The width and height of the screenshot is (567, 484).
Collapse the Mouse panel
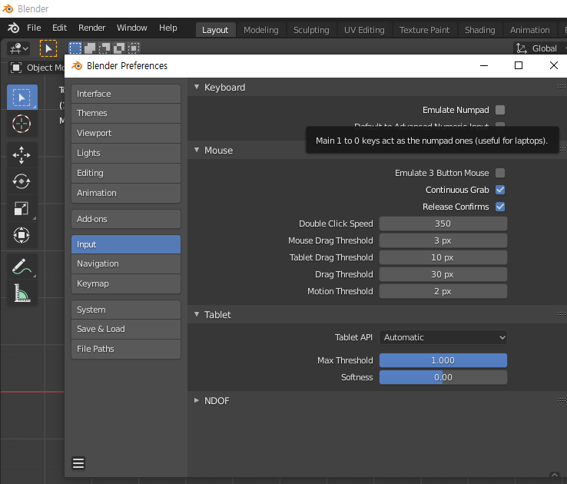pyautogui.click(x=197, y=150)
